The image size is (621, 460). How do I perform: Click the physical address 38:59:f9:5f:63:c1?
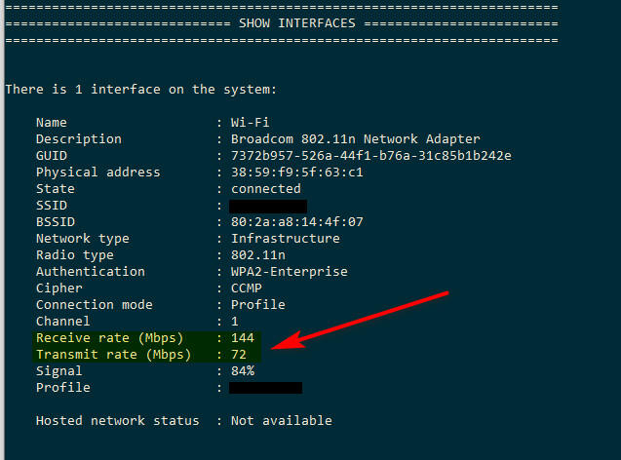click(x=296, y=172)
